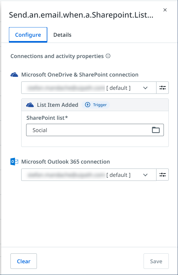Expand the OneDrive connection dropdown
The width and height of the screenshot is (178, 275).
[145, 88]
